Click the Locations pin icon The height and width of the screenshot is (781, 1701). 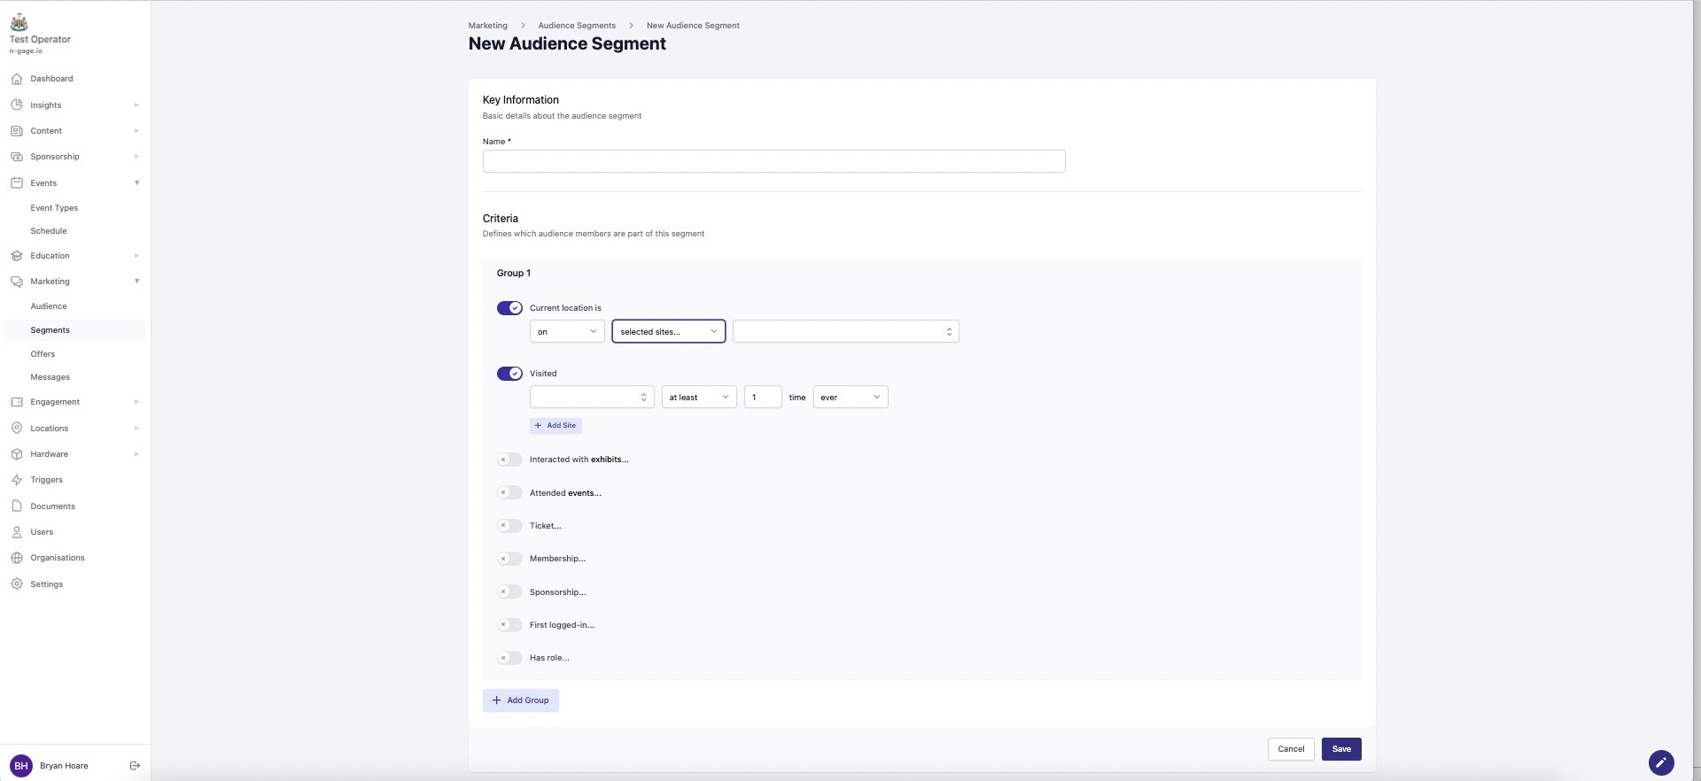point(17,429)
